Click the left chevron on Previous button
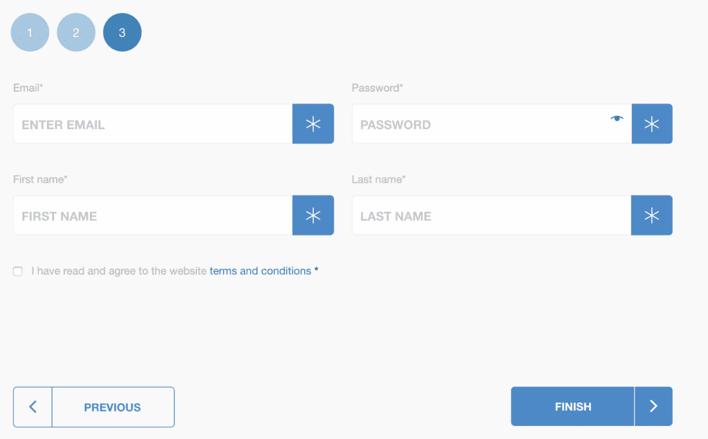Viewport: 708px width, 439px height. pos(32,407)
